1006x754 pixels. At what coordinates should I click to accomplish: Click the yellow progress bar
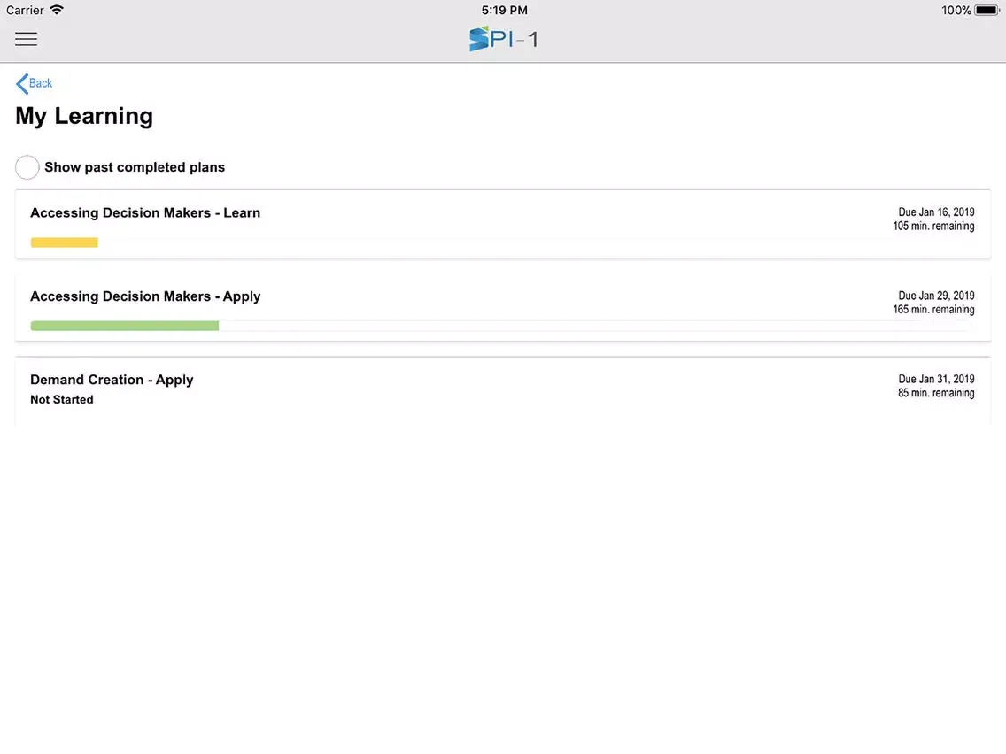pos(64,242)
